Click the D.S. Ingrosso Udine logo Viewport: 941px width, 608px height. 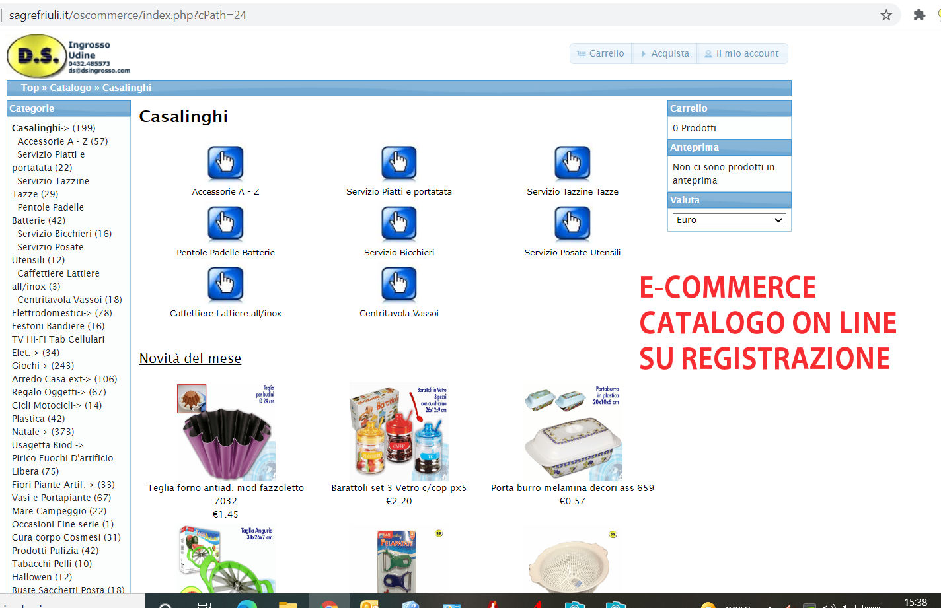point(69,55)
